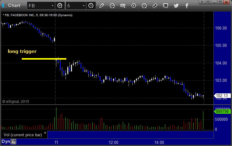The width and height of the screenshot is (232, 146).
Task: Click the 105.00 price axis label
Action: [221, 45]
